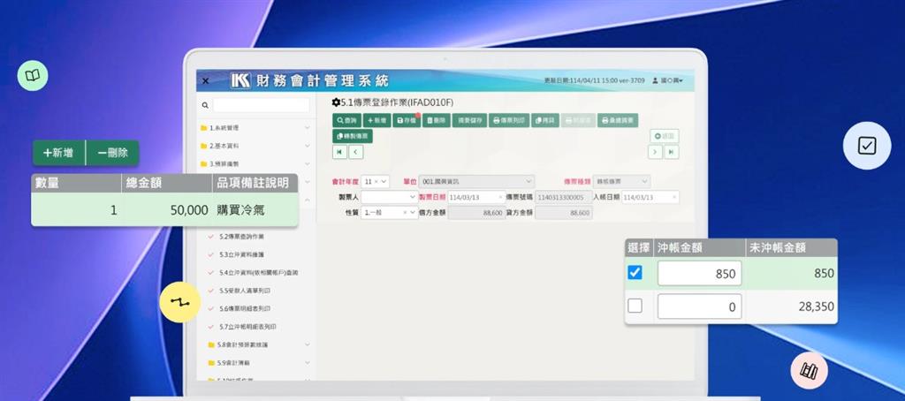Click the green －刪除 button
905x401 pixels.
pyautogui.click(x=112, y=153)
